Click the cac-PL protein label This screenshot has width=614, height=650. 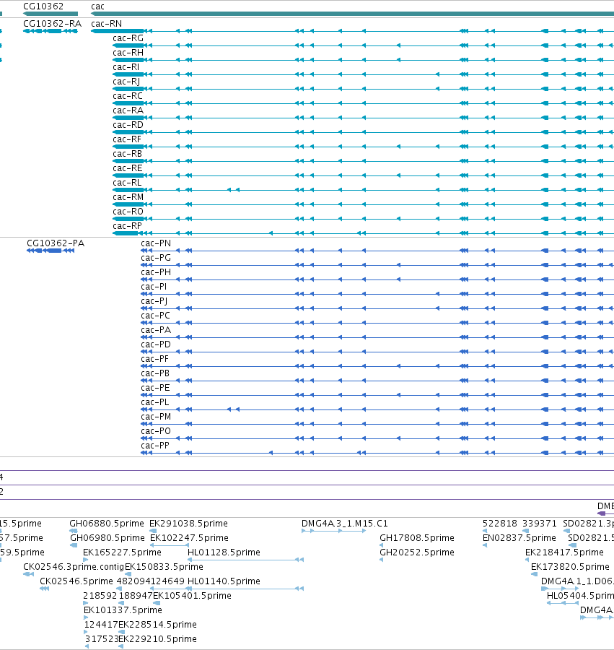(x=154, y=402)
